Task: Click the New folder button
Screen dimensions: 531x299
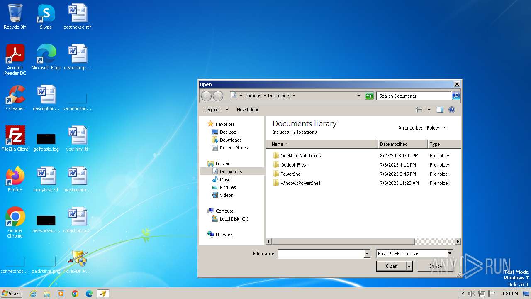Action: pyautogui.click(x=248, y=110)
